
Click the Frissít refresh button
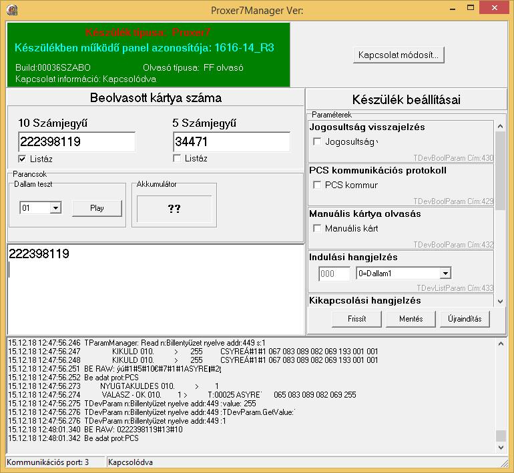tap(356, 319)
